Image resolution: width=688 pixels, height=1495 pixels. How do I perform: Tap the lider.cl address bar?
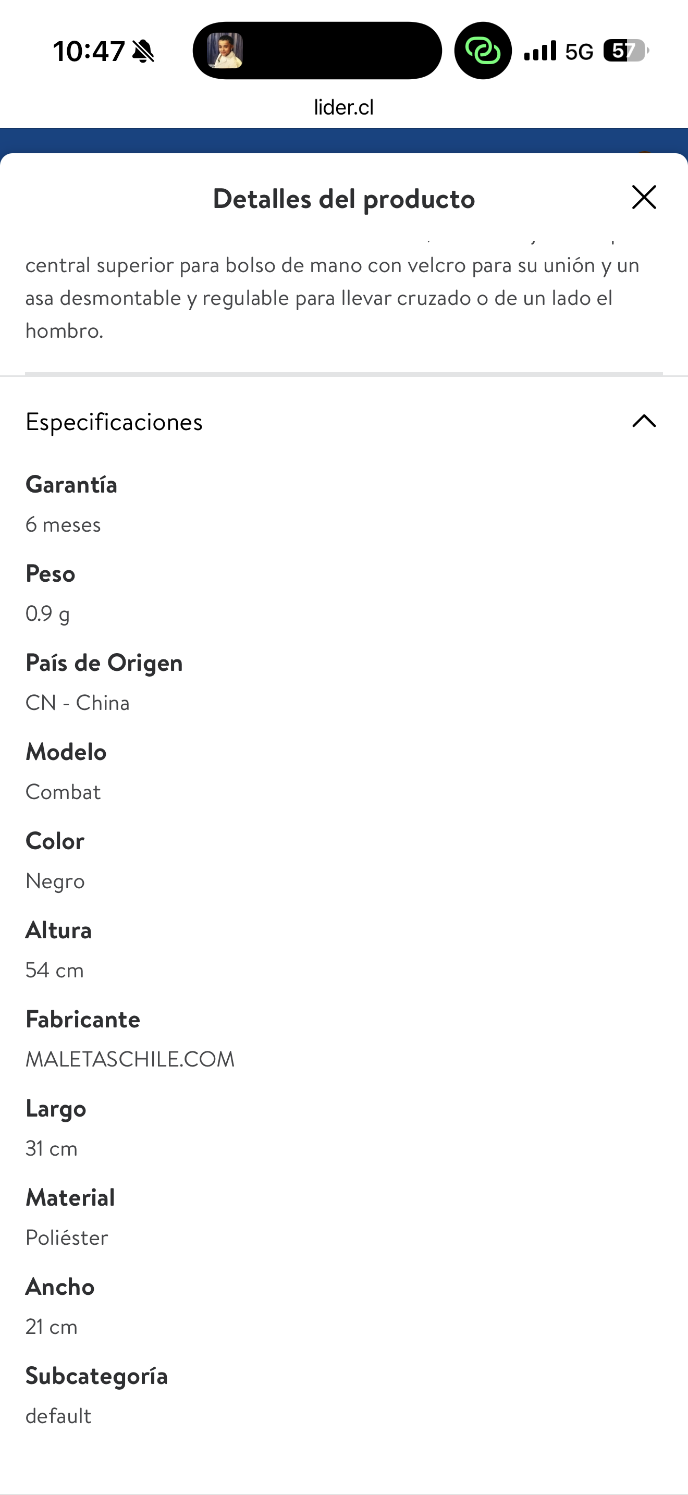coord(343,107)
